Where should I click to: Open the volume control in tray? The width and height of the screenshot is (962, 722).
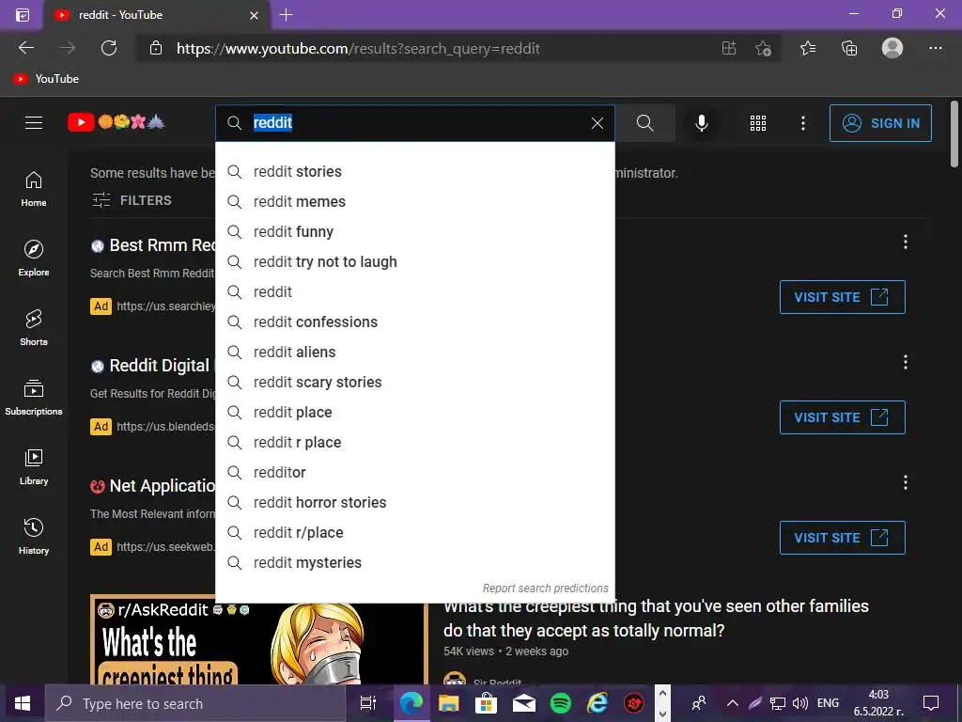(x=799, y=703)
